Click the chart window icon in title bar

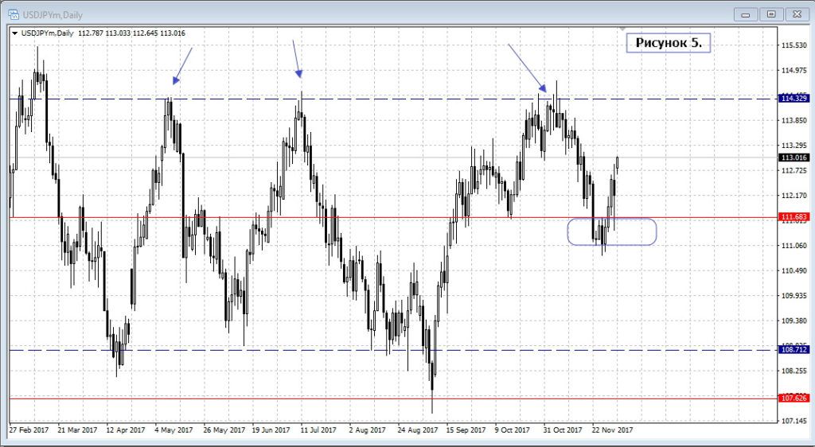click(14, 13)
